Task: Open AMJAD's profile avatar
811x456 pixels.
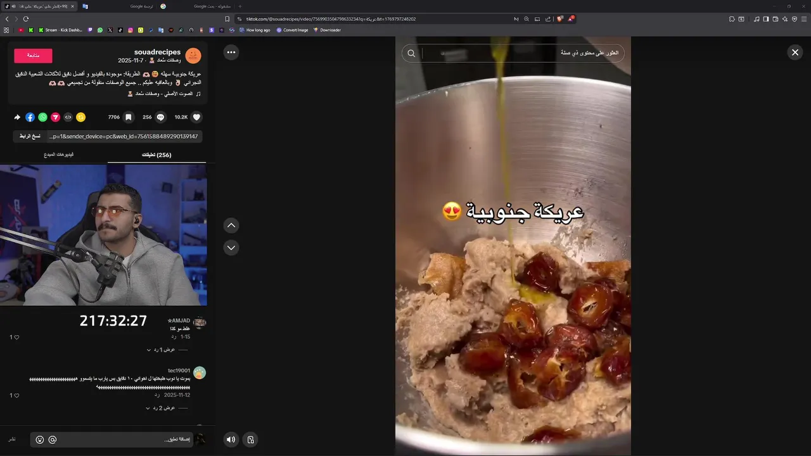Action: (x=200, y=323)
